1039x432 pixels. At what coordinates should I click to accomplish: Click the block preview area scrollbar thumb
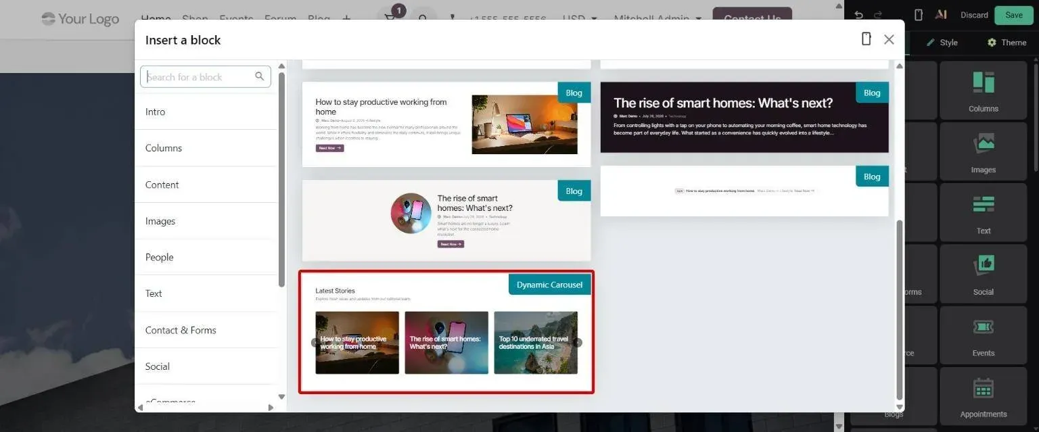[899, 310]
